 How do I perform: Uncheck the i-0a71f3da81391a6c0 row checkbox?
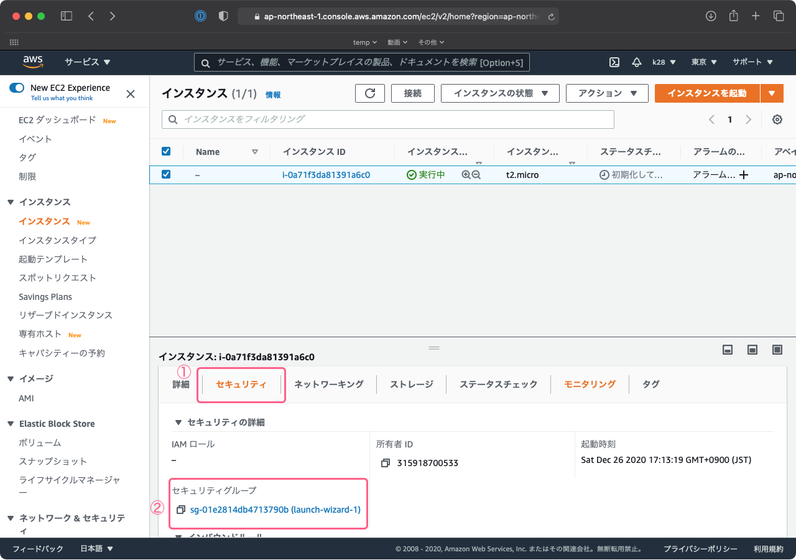point(166,174)
